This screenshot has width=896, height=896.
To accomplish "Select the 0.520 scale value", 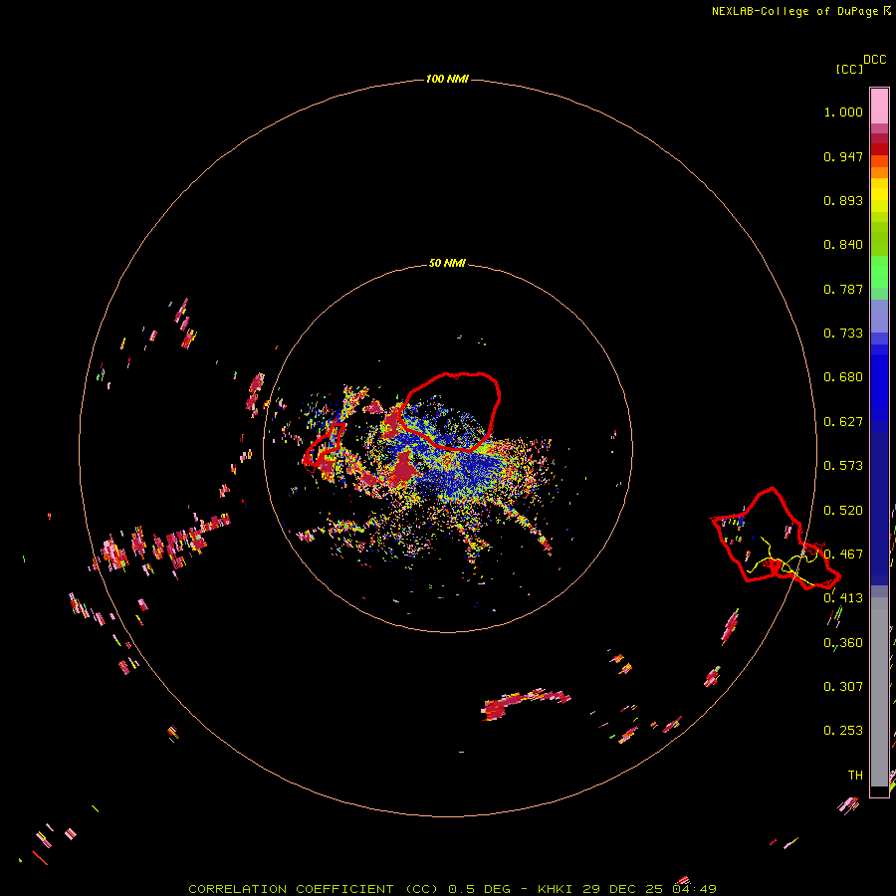I will click(843, 511).
